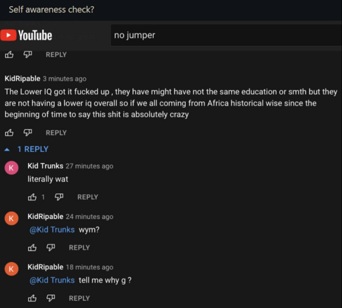The image size is (342, 308).
Task: Collapse the 1 REPLY thread
Action: 27,149
